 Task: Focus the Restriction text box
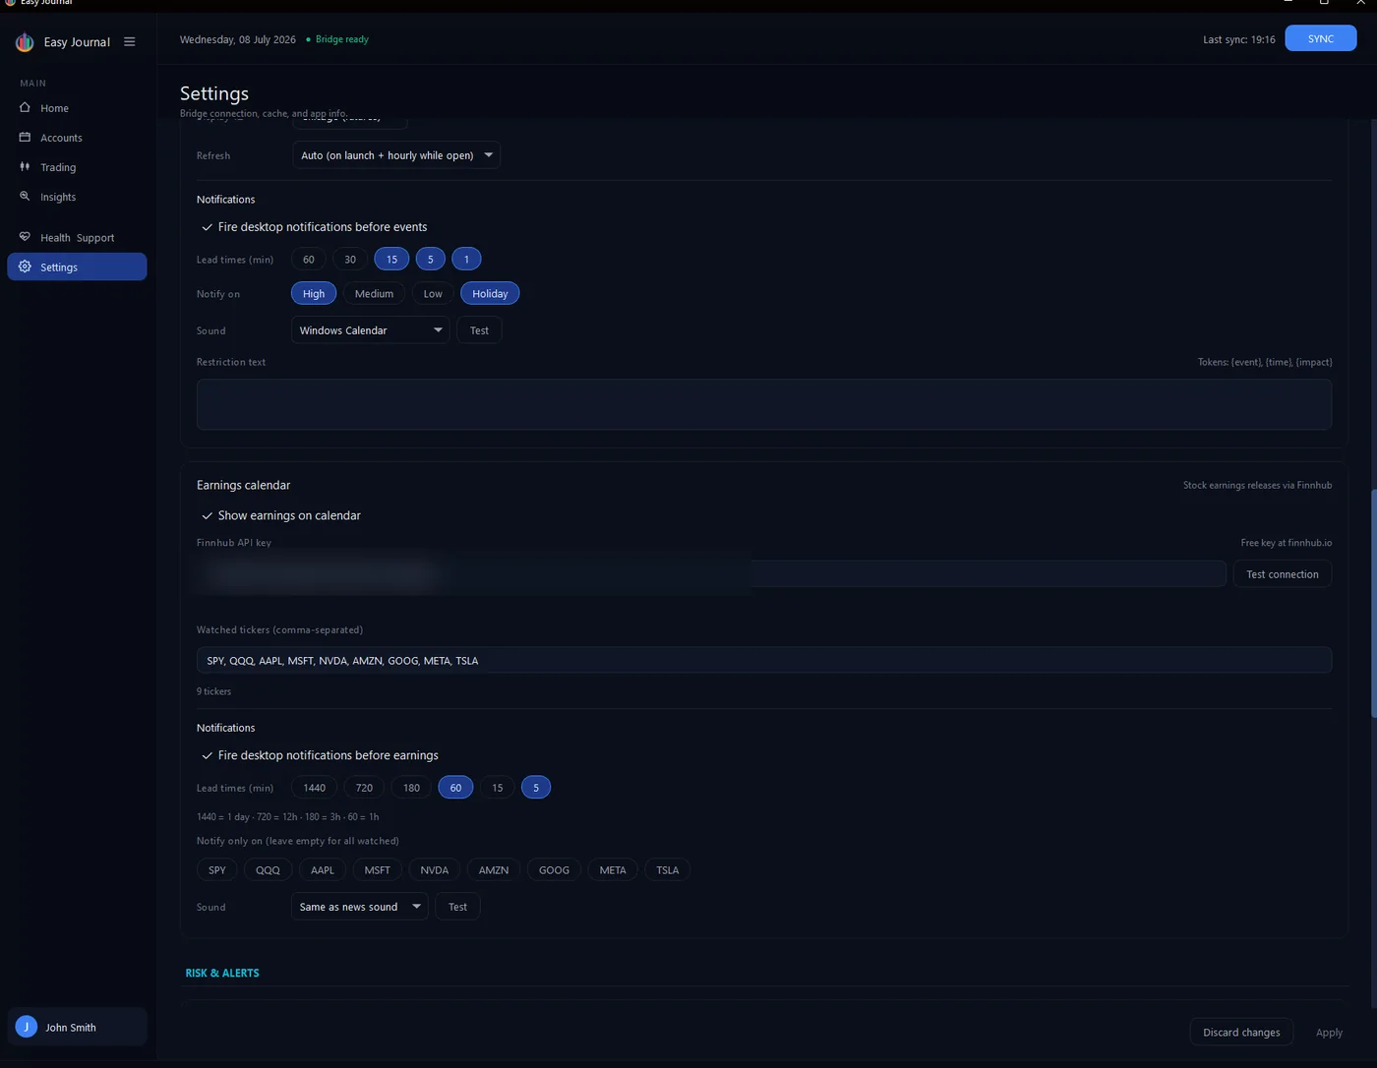tap(764, 404)
